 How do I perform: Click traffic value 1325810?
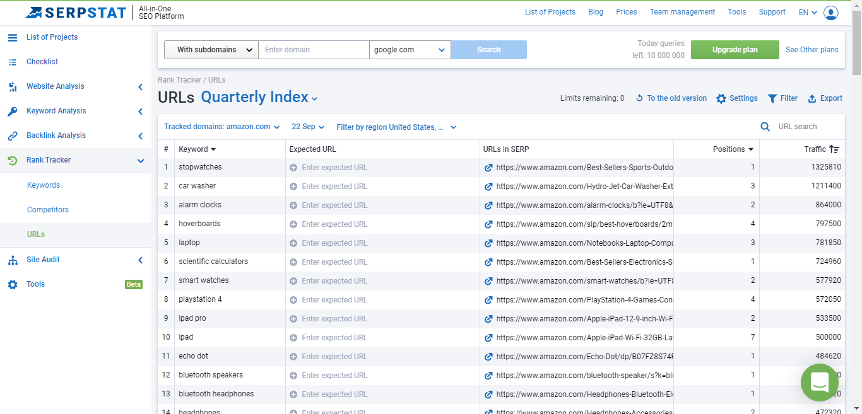click(x=826, y=167)
